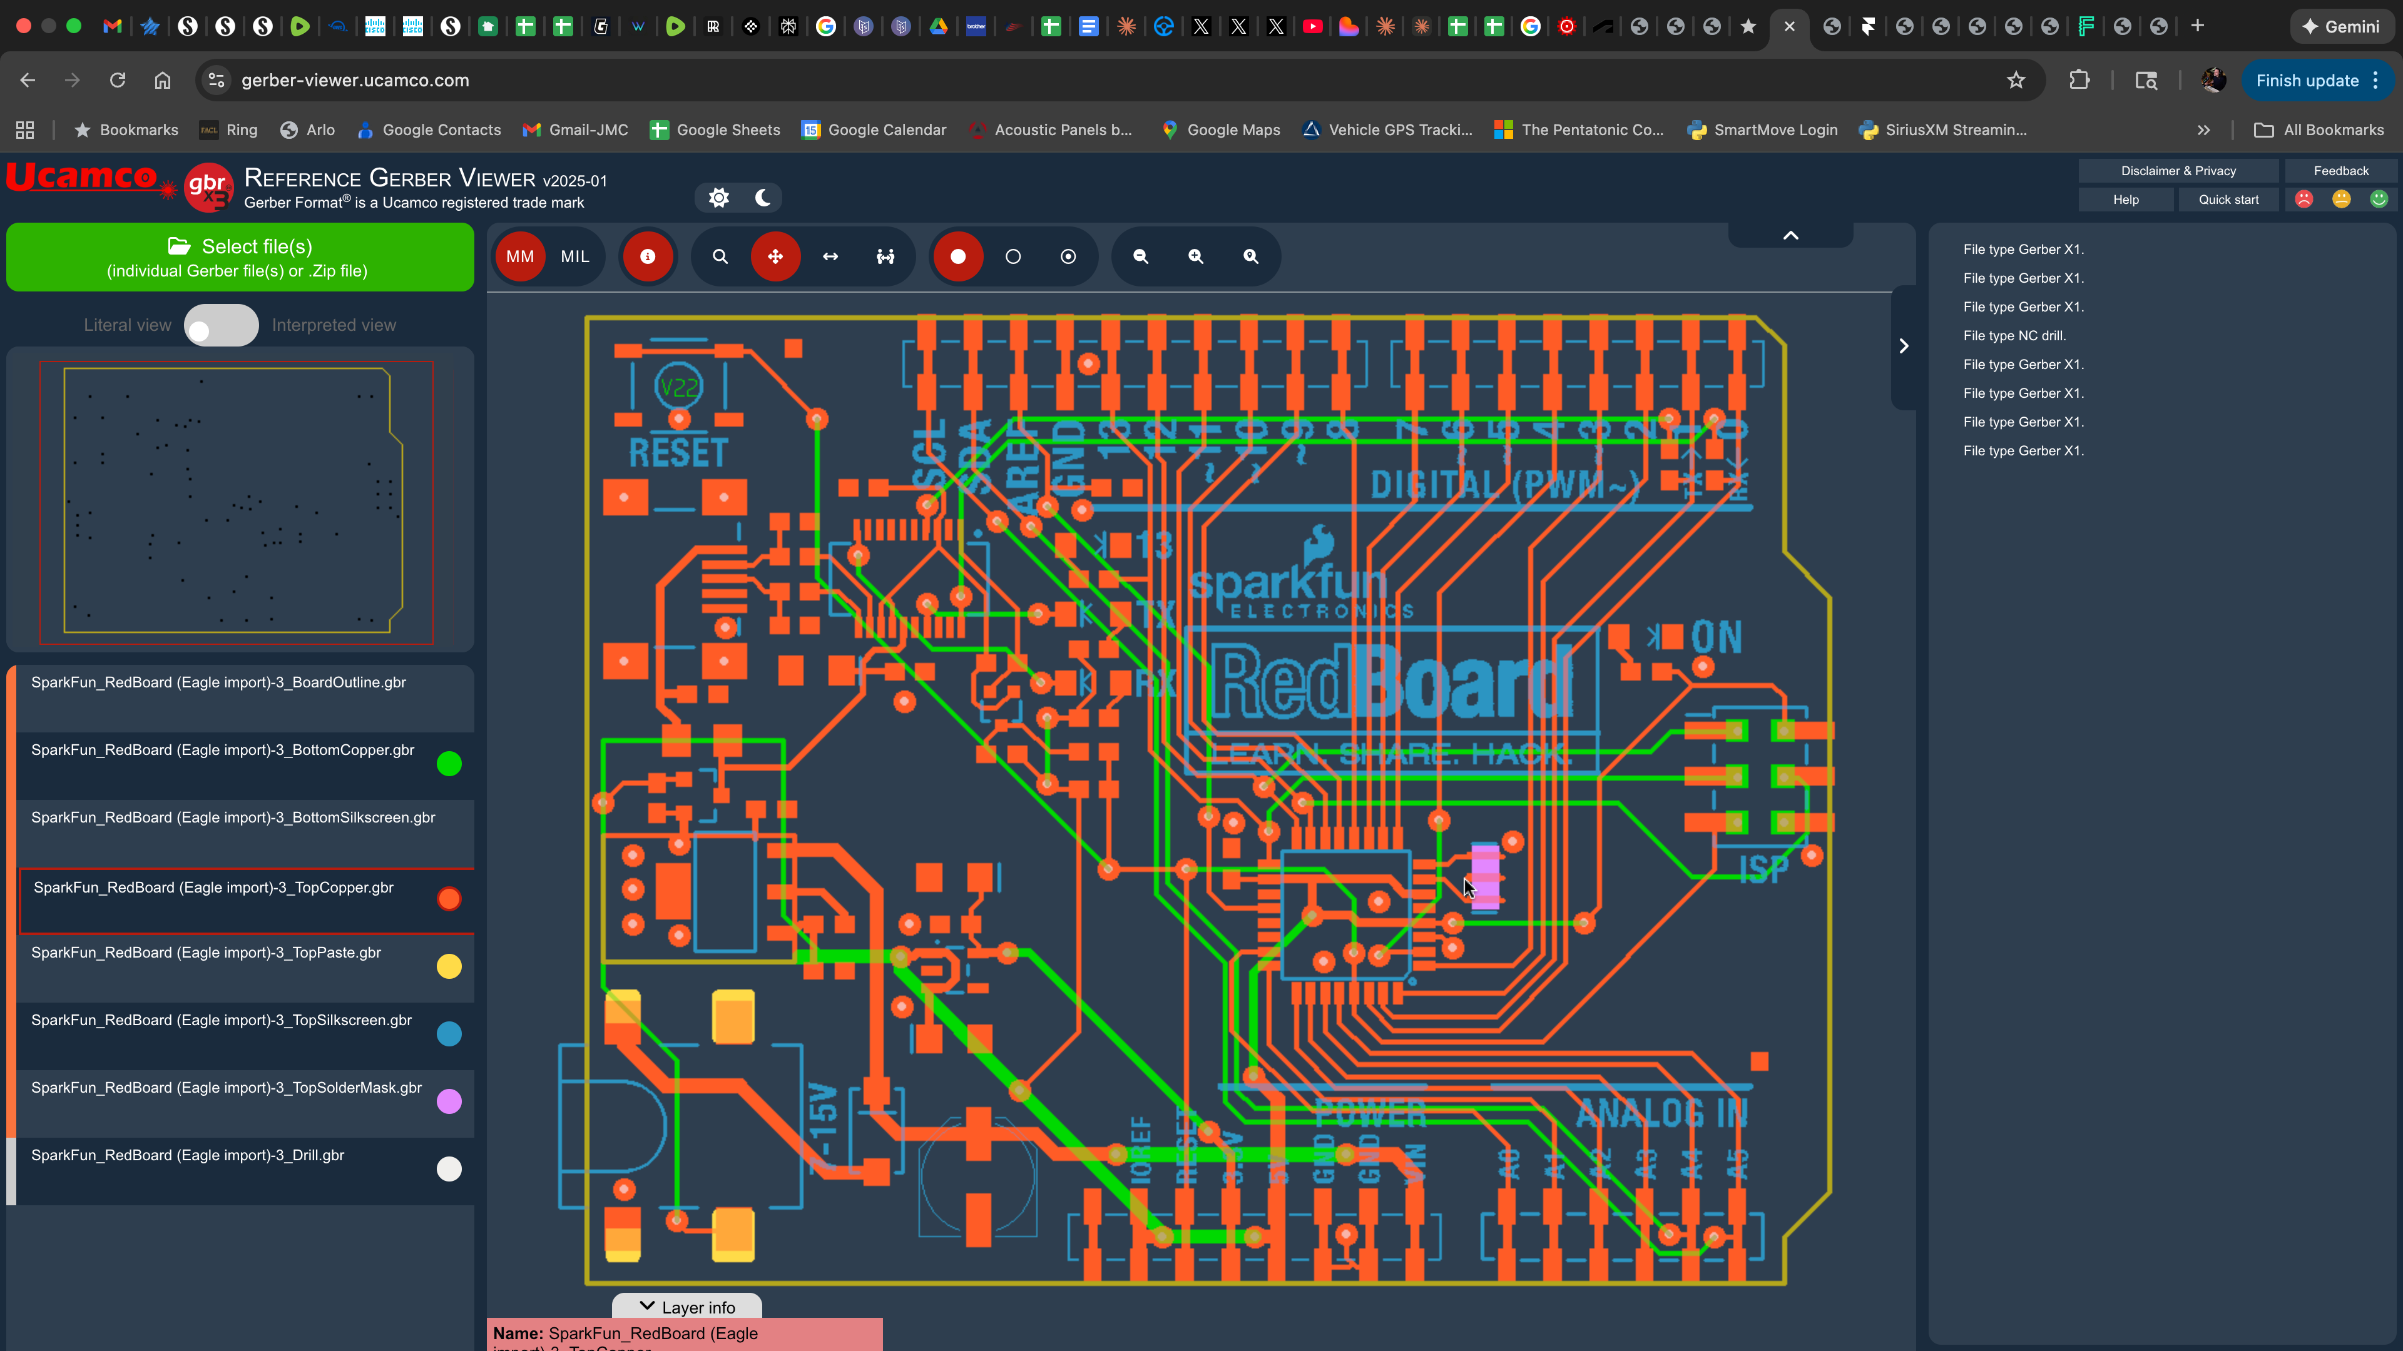Toggle Literal/Interpreted view switch
The height and width of the screenshot is (1351, 2403).
tap(221, 325)
